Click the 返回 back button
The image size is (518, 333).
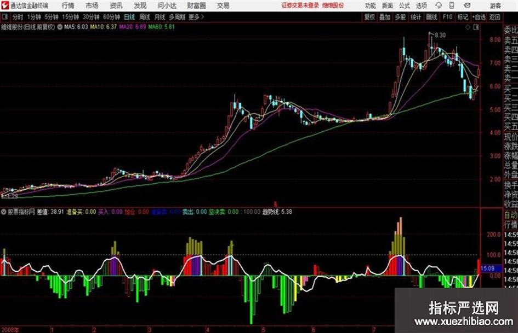(495, 17)
